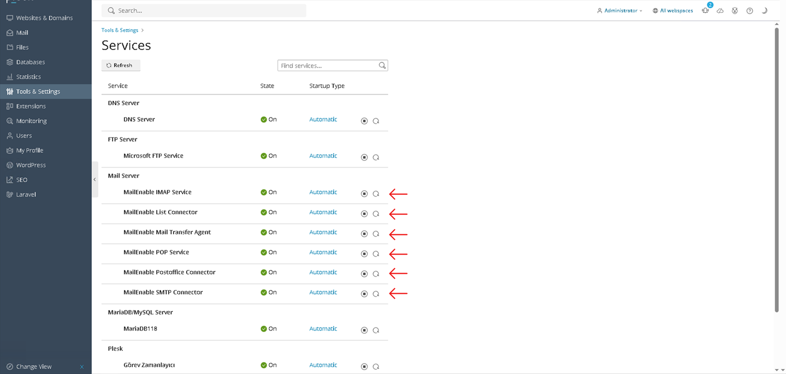Focus the top Search field
This screenshot has width=786, height=374.
pos(204,11)
